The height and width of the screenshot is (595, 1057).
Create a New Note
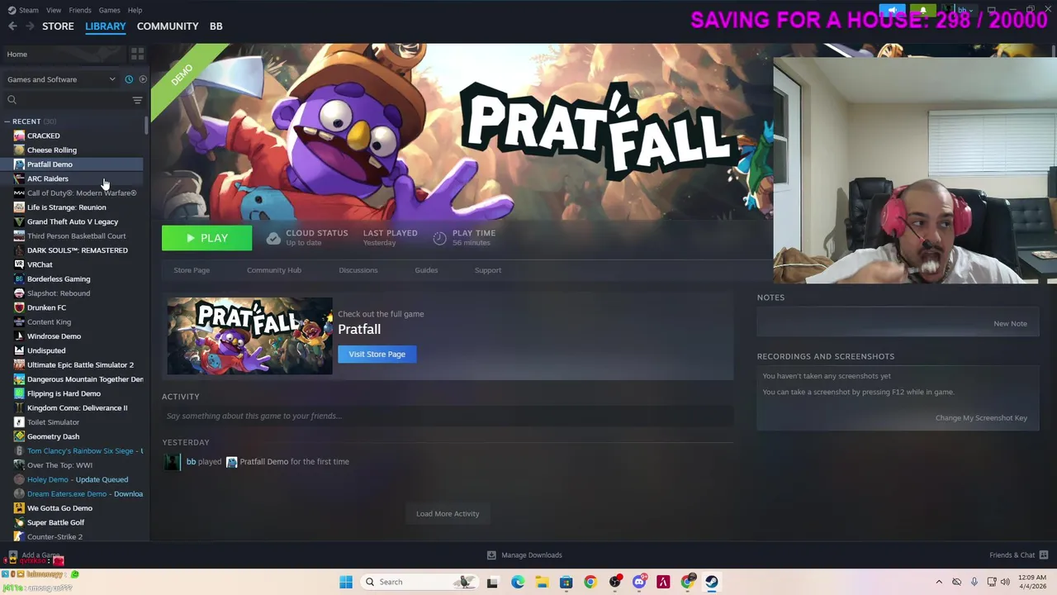coord(1010,324)
